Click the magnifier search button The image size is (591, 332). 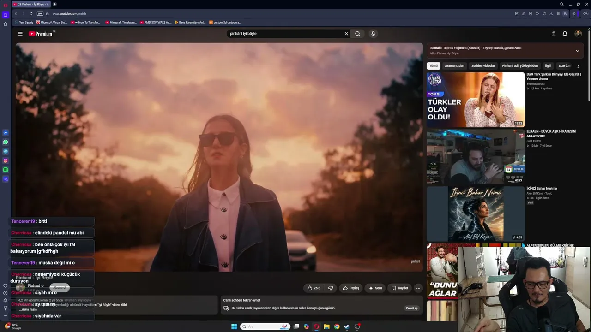pos(357,34)
